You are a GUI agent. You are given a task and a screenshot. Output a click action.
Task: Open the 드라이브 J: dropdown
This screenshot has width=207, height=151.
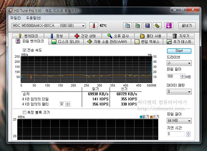[179, 63]
